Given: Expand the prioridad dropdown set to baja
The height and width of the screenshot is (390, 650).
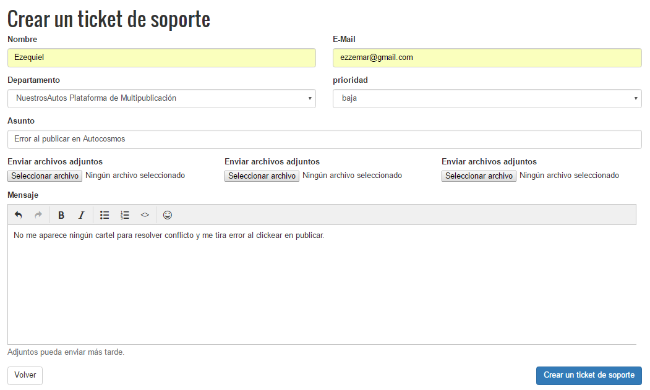Looking at the screenshot, I should [x=487, y=98].
